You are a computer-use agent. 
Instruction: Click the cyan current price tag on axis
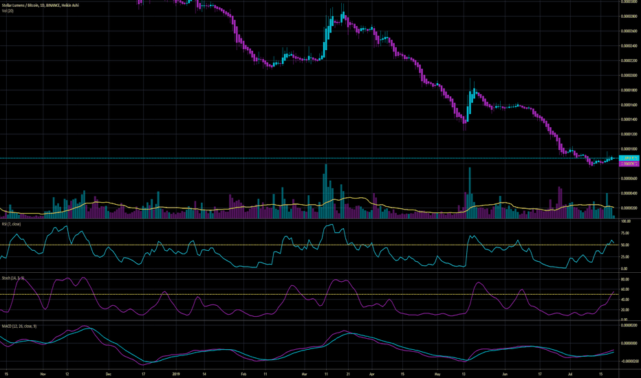coord(629,158)
